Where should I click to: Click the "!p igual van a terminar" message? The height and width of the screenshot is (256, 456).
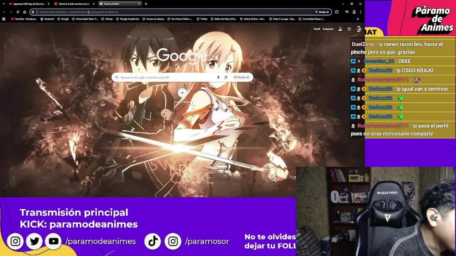coord(422,89)
